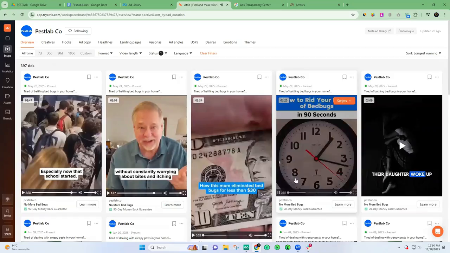Toggle the Following button for Pestlab Co
The height and width of the screenshot is (253, 450).
(78, 31)
